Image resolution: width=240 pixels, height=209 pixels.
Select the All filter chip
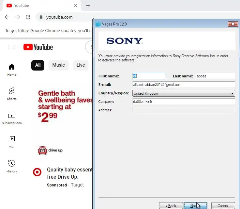click(38, 65)
